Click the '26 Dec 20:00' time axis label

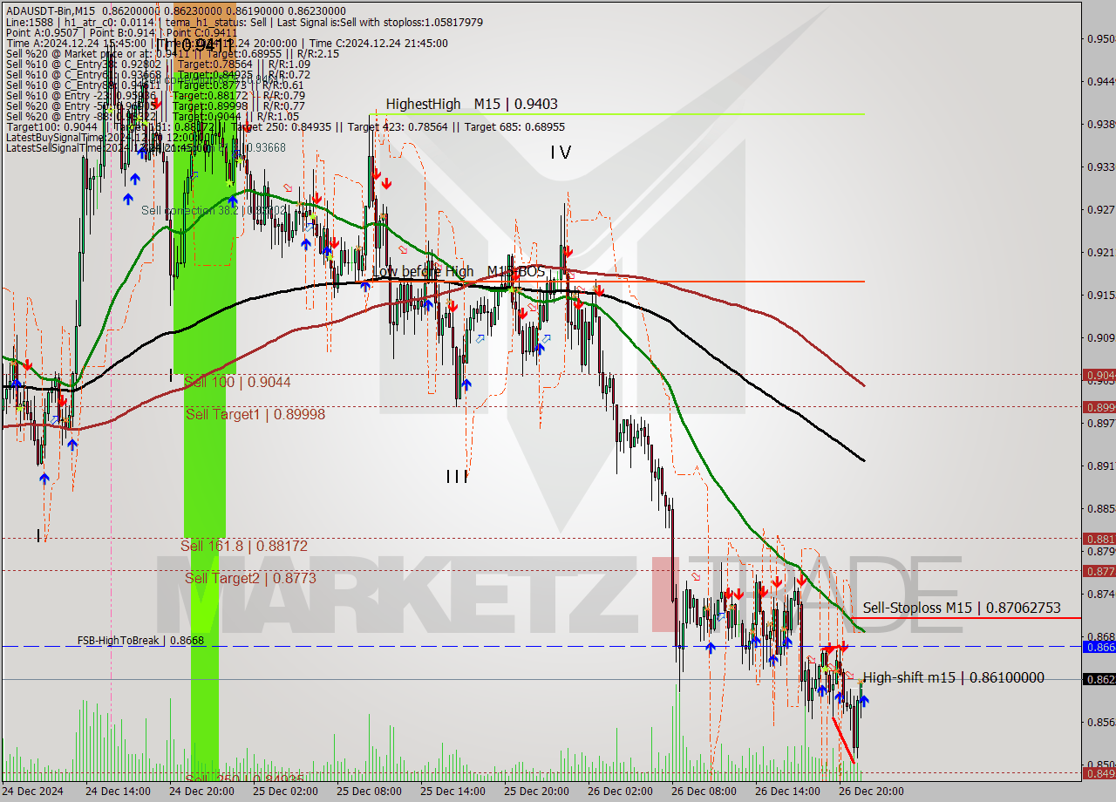[x=871, y=792]
